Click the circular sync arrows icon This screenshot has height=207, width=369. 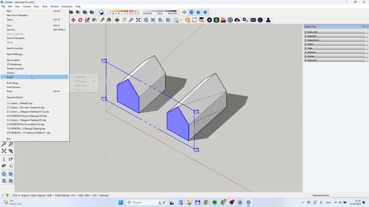194,20
